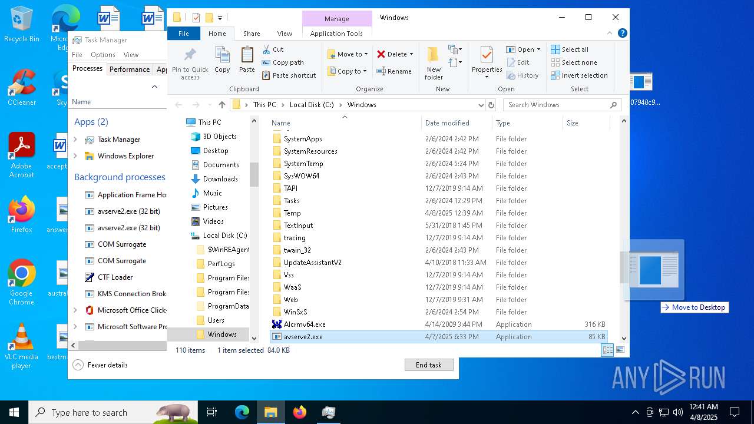
Task: Open the Delete dropdown arrow
Action: 411,54
